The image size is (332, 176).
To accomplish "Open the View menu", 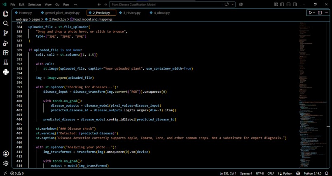I will click(48, 5).
